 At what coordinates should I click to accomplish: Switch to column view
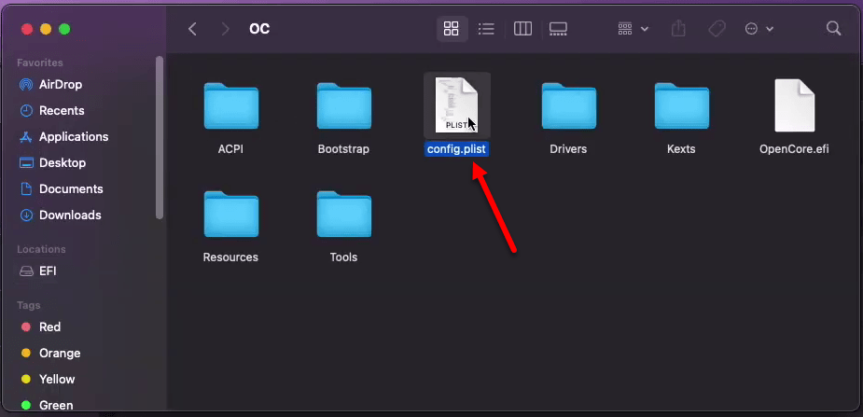point(522,29)
